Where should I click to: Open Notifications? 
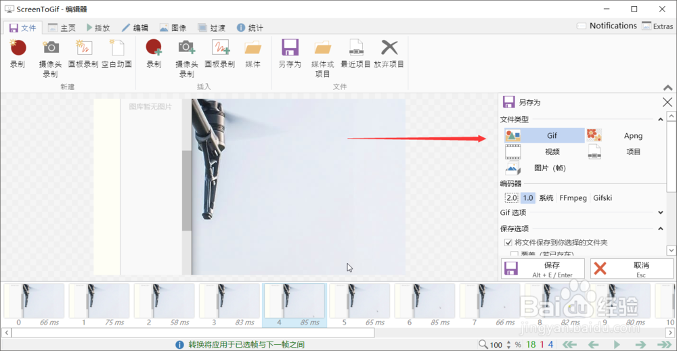click(607, 26)
